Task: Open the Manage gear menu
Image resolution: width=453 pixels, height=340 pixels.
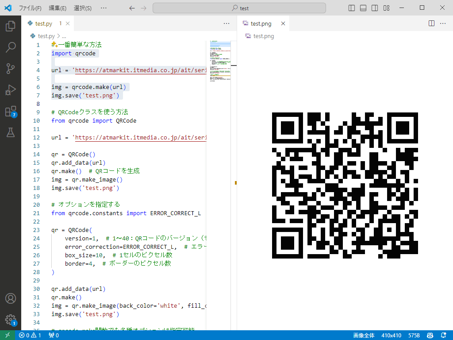Action: (x=11, y=320)
